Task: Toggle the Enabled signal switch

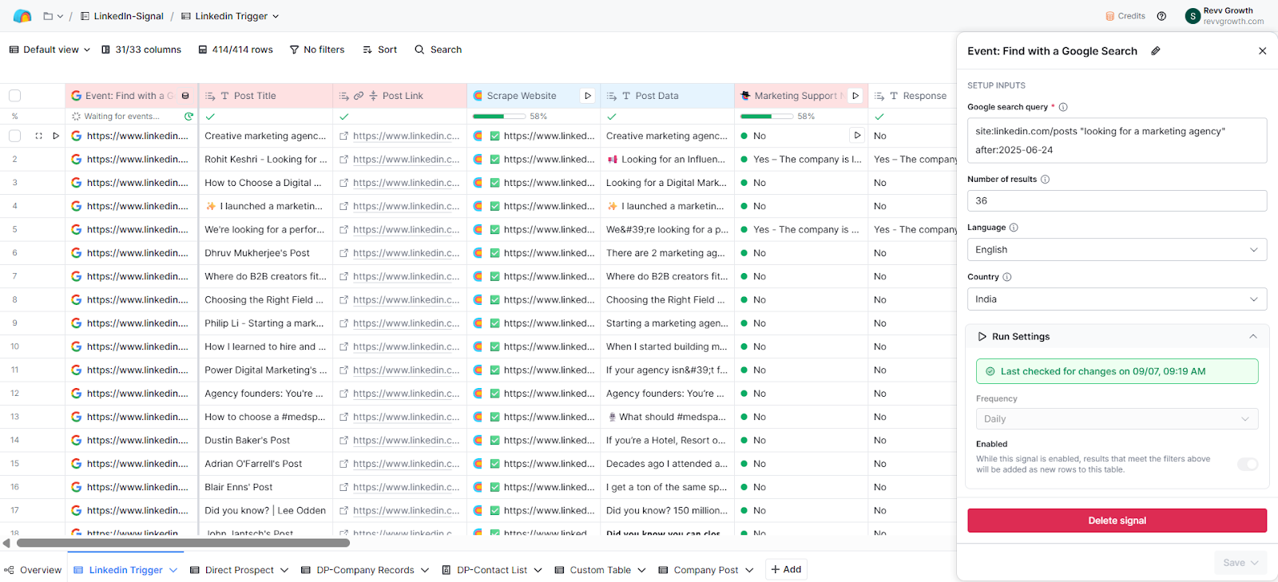Action: pos(1247,465)
